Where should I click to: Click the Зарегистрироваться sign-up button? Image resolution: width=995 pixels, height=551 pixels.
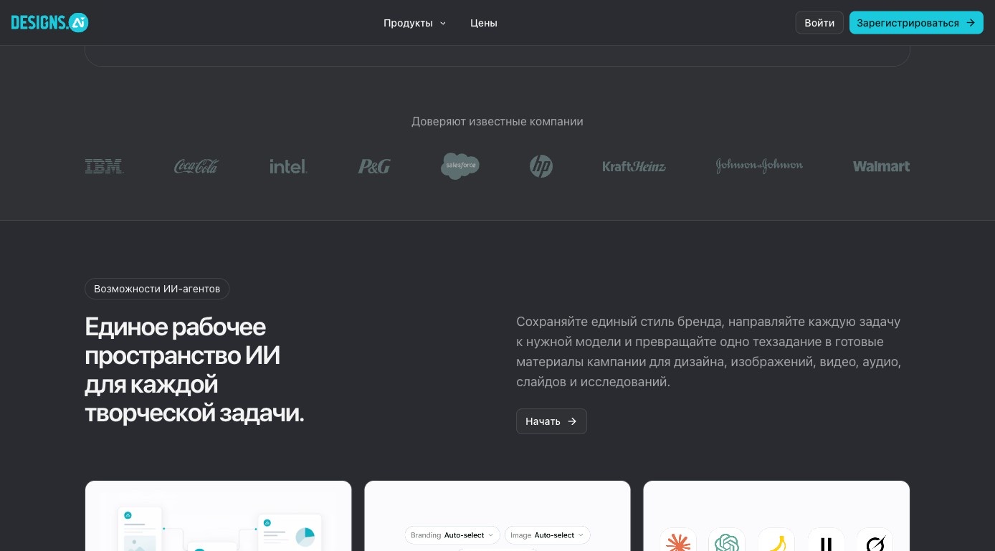click(916, 23)
